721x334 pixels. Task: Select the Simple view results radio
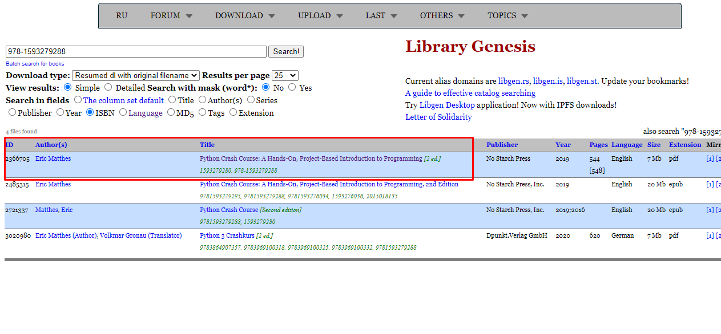click(x=68, y=87)
